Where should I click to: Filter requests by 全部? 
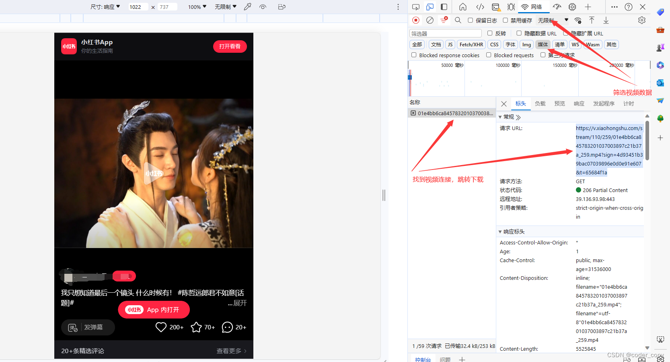417,44
